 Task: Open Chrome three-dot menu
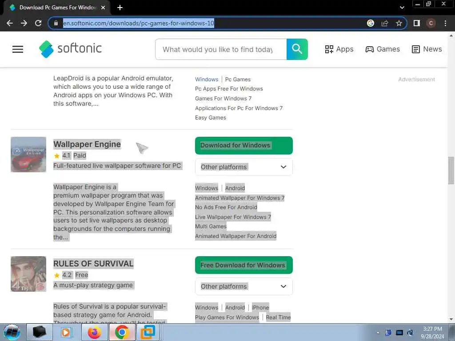(445, 23)
